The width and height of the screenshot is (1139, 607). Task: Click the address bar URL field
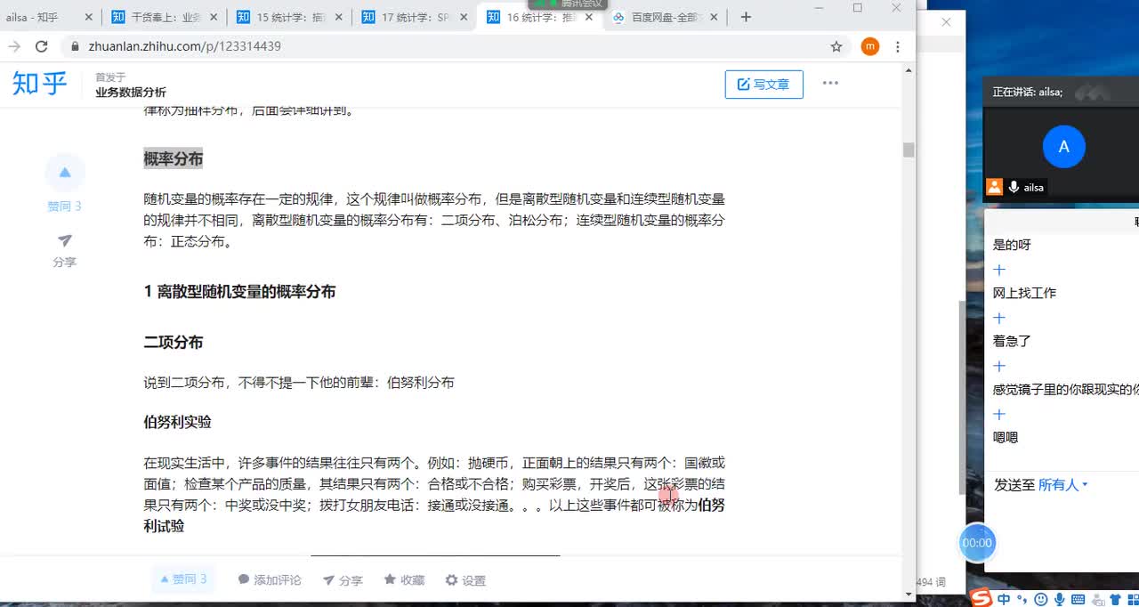click(x=454, y=46)
